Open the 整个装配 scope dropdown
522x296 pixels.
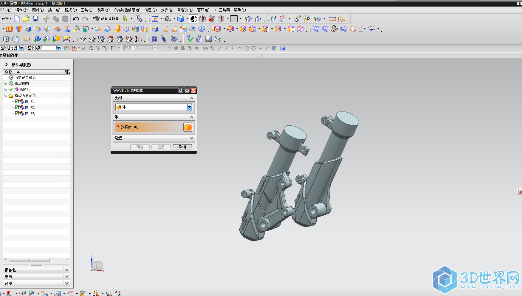click(59, 48)
